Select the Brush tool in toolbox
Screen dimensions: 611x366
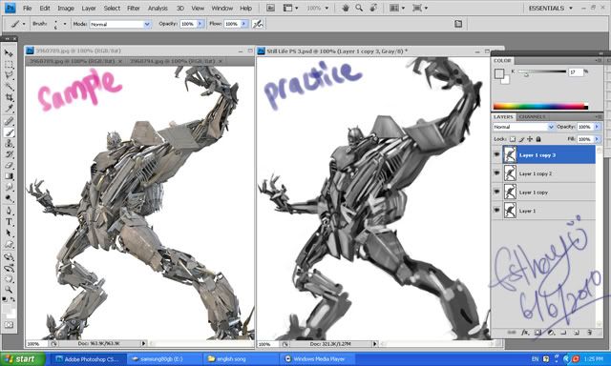9,132
